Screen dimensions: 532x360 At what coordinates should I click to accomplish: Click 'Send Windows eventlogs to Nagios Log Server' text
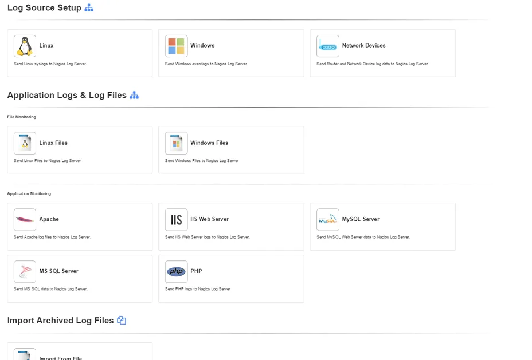pos(206,64)
